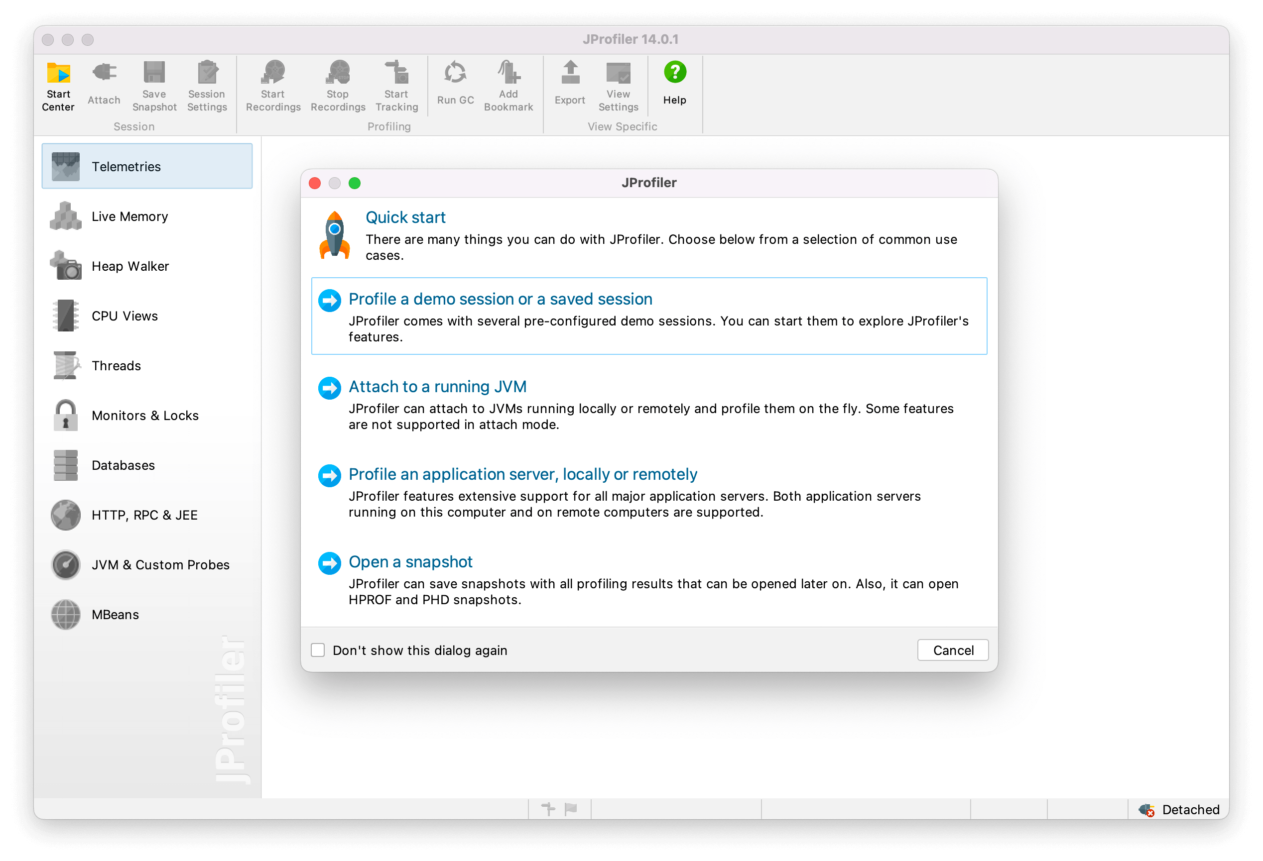The width and height of the screenshot is (1263, 861).
Task: Select MBeans in the sidebar
Action: (147, 614)
